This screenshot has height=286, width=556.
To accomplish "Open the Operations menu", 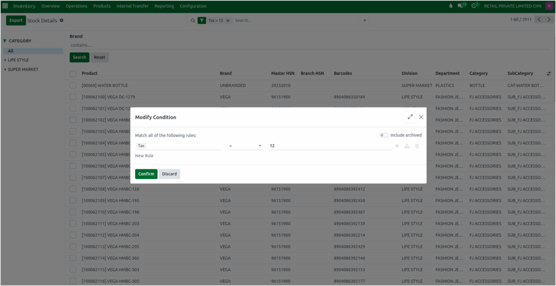I will click(77, 6).
